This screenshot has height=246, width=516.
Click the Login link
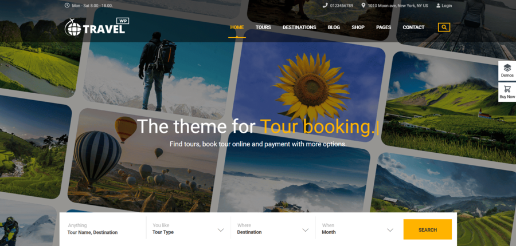pos(447,6)
